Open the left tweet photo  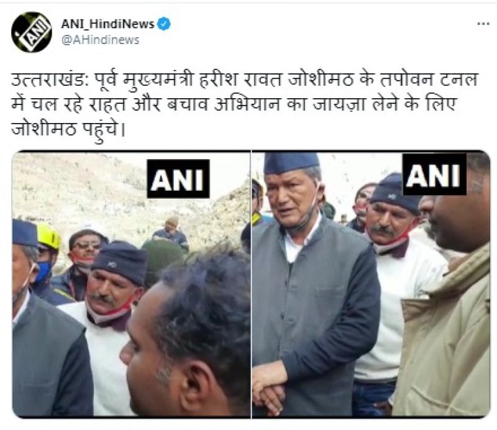(131, 284)
